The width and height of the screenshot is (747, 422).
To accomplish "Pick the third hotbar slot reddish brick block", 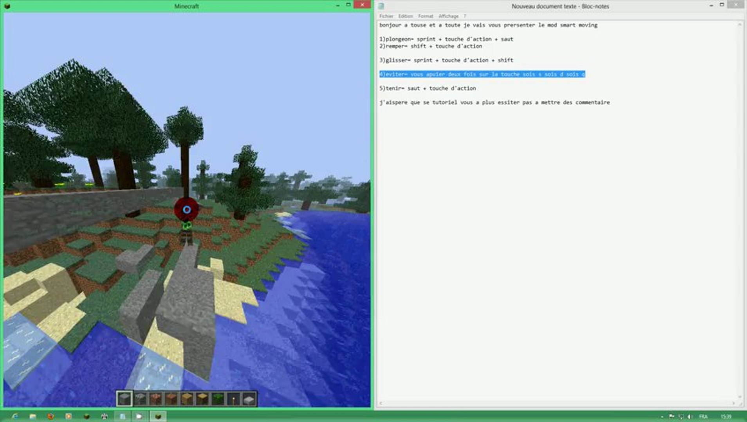I will pyautogui.click(x=156, y=399).
